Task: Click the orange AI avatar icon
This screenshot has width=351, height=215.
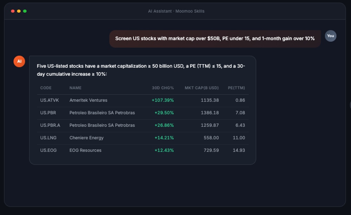Action: [x=19, y=61]
